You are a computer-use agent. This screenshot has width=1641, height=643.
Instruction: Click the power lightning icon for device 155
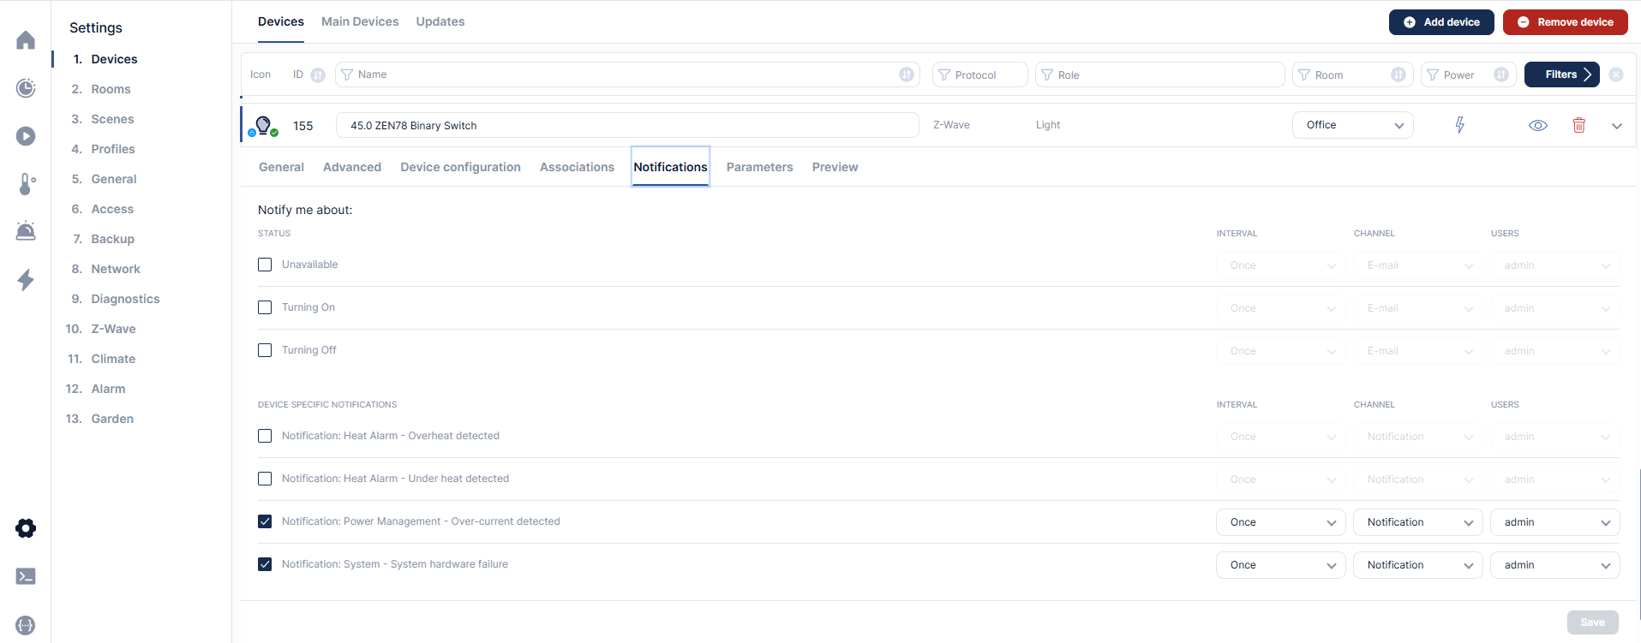click(1460, 125)
